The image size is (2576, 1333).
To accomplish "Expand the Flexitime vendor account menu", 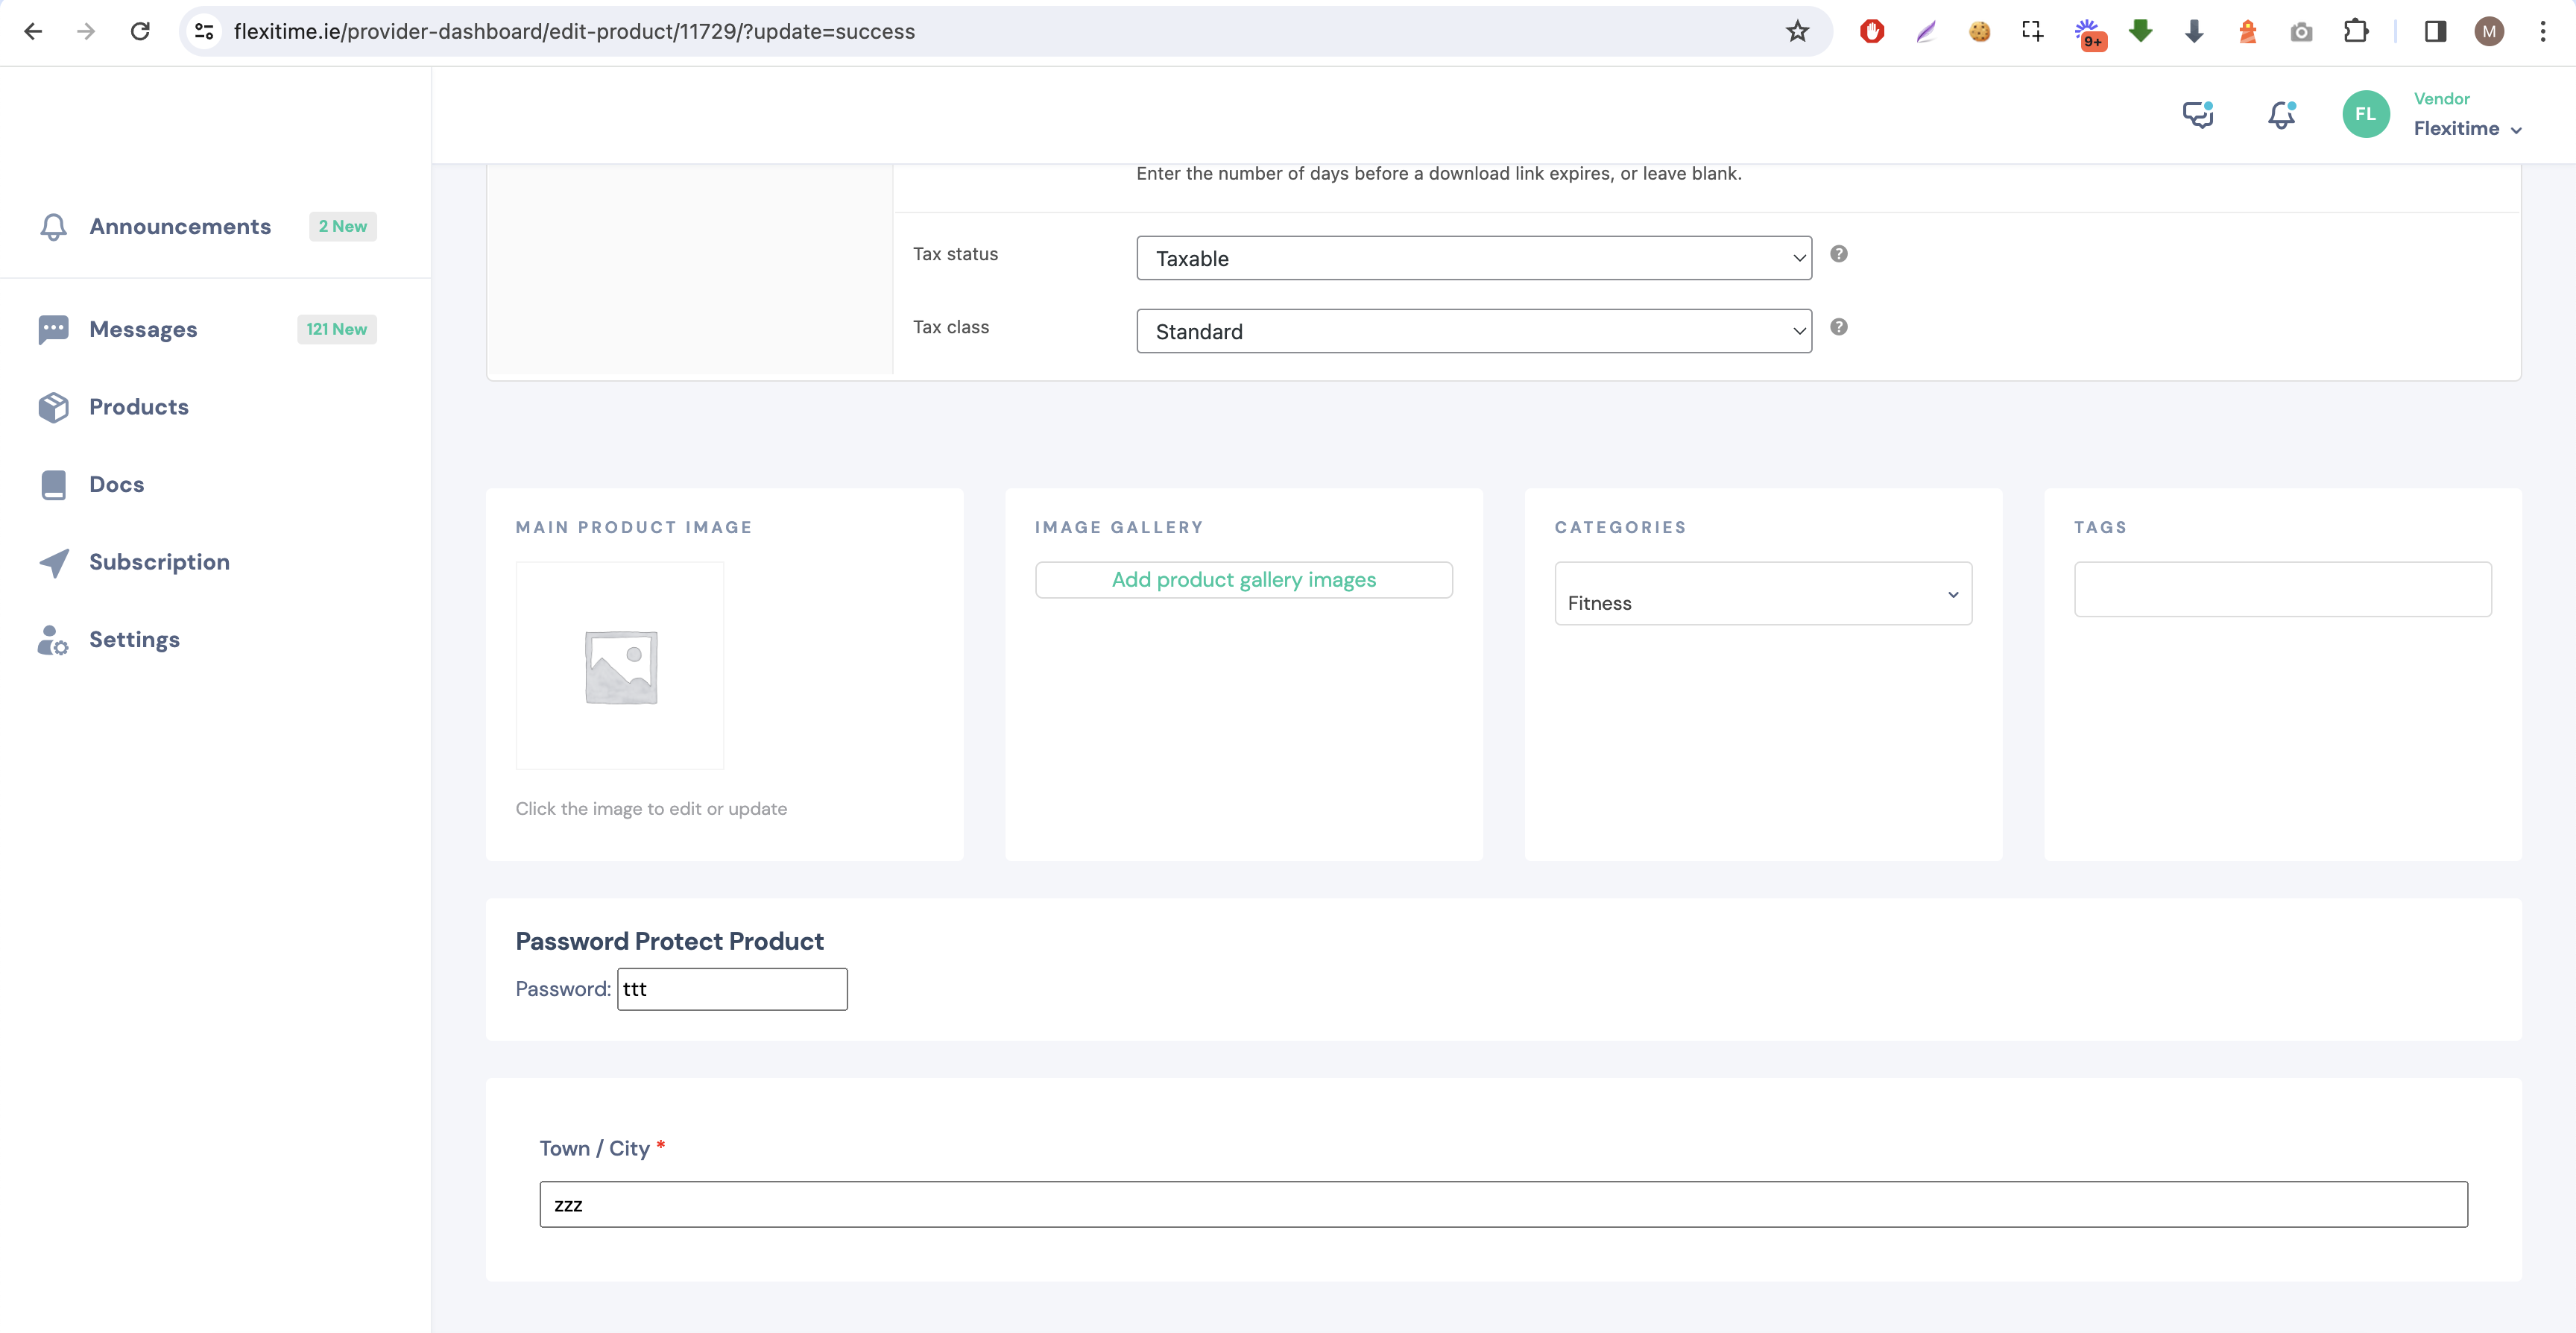I will click(x=2467, y=128).
